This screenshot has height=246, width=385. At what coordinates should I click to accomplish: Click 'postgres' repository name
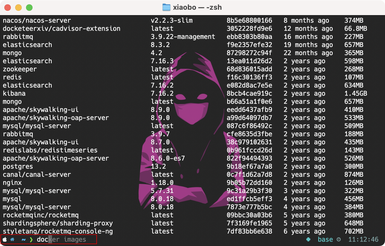(18, 167)
